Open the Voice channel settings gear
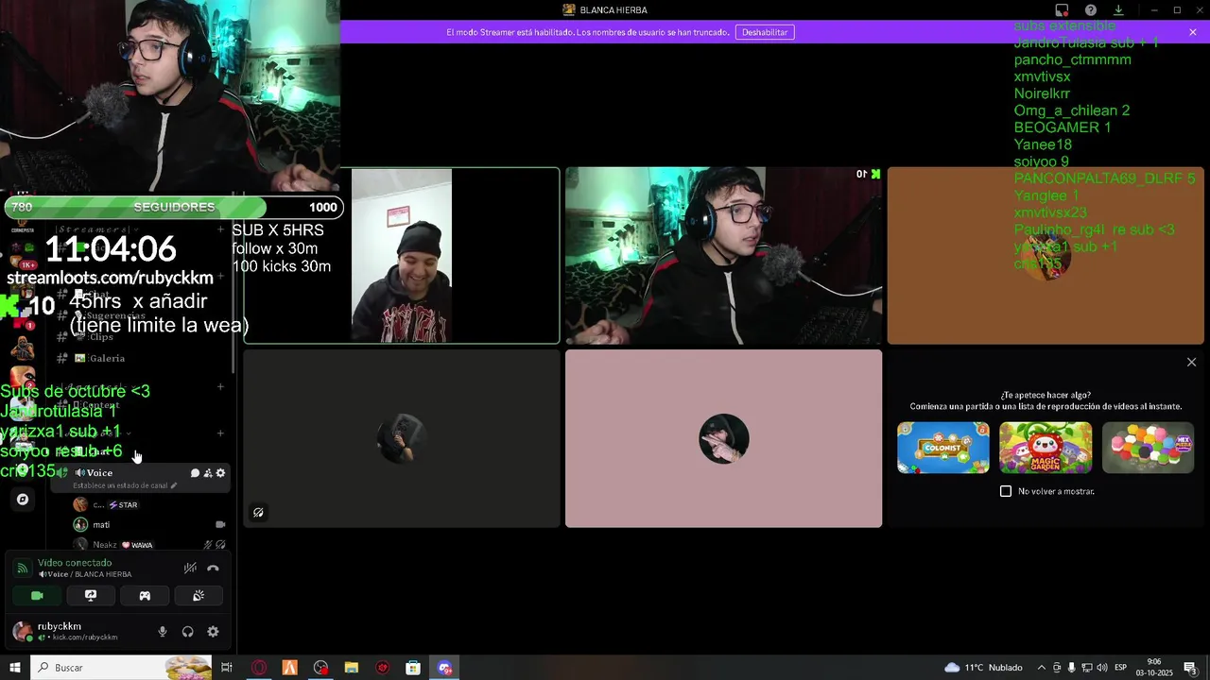1210x680 pixels. coord(221,473)
